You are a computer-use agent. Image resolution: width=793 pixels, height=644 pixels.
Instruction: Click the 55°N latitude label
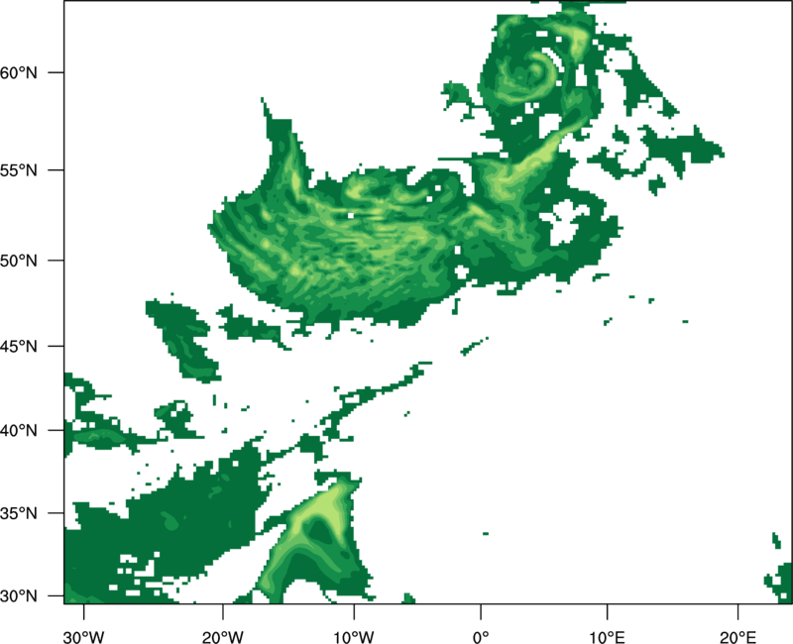(19, 170)
